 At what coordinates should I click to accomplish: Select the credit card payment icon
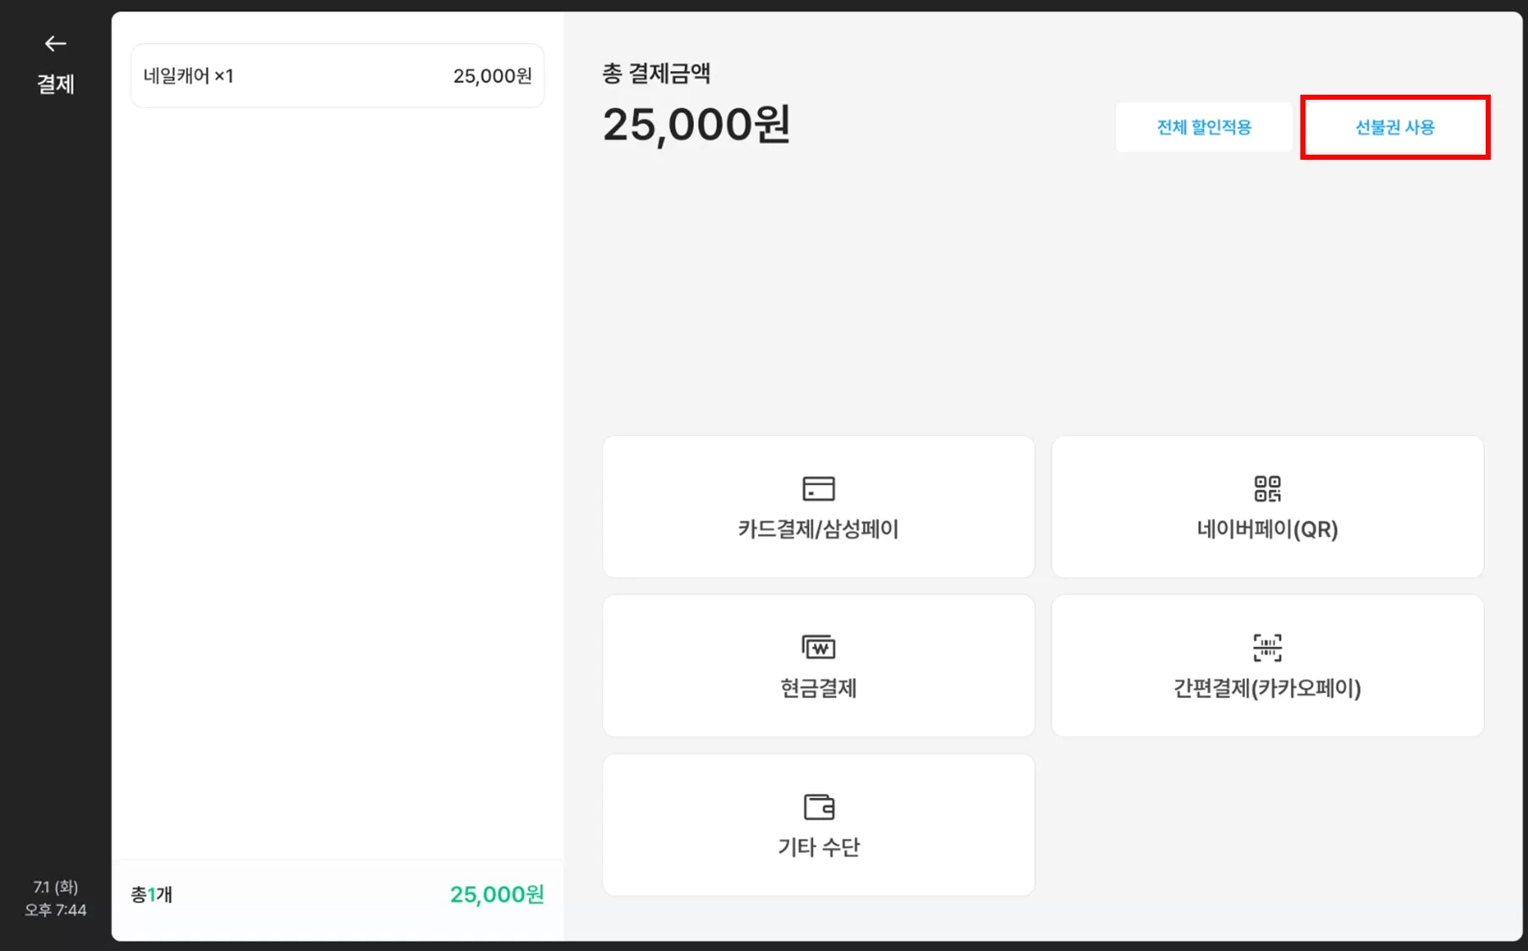pos(818,489)
